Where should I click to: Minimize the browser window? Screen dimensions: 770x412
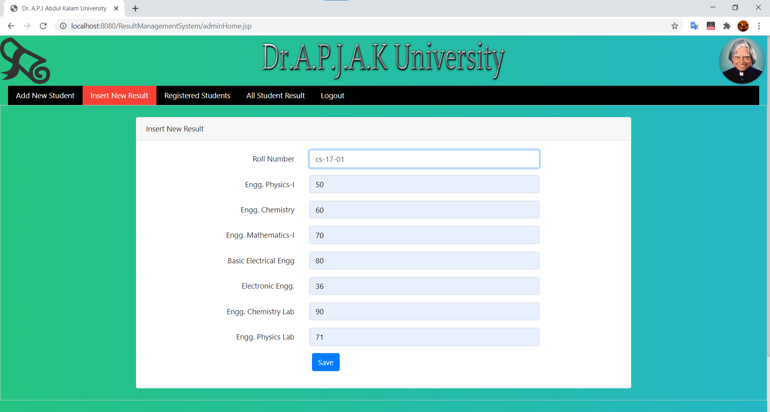click(713, 8)
